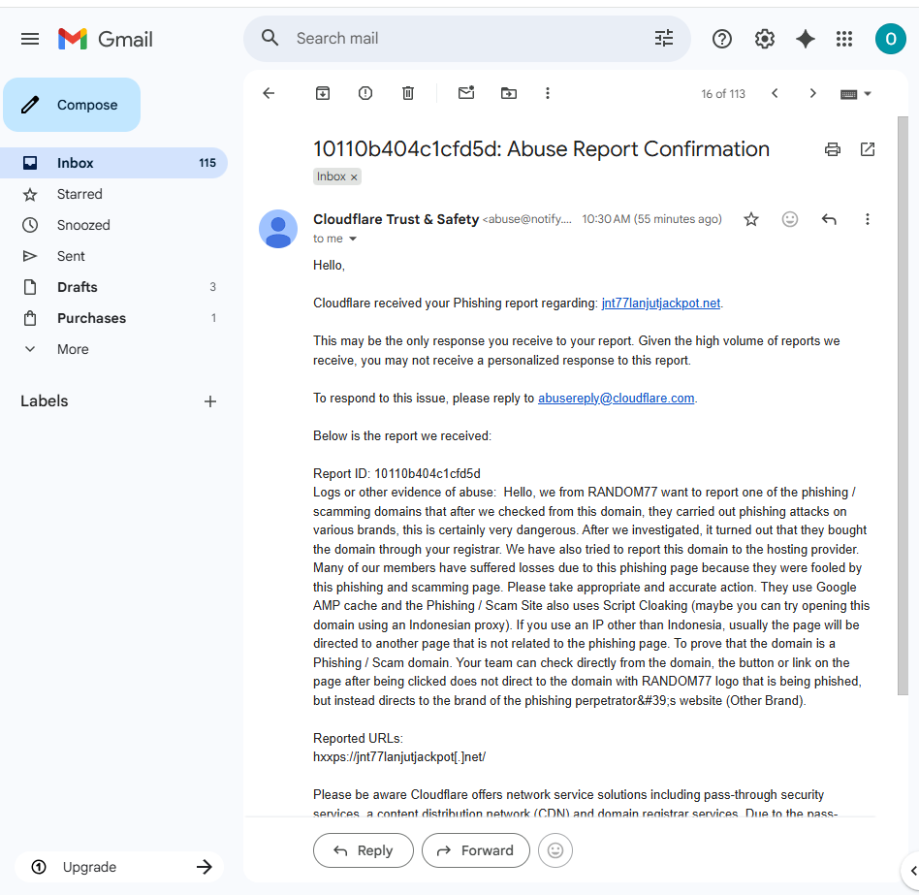919x895 pixels.
Task: Click sender name Cloudflare Trust & Safety
Action: click(x=396, y=219)
